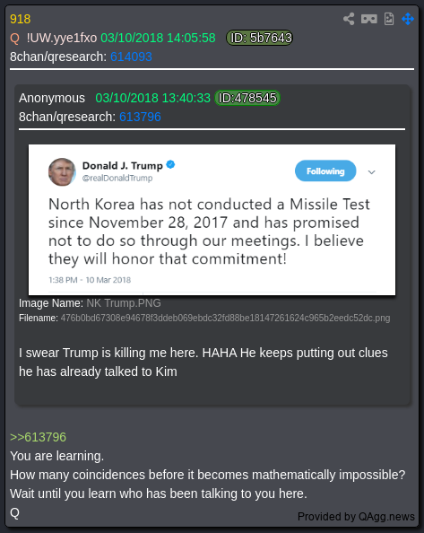Toggle the Following button
Image resolution: width=424 pixels, height=533 pixels.
[x=325, y=171]
